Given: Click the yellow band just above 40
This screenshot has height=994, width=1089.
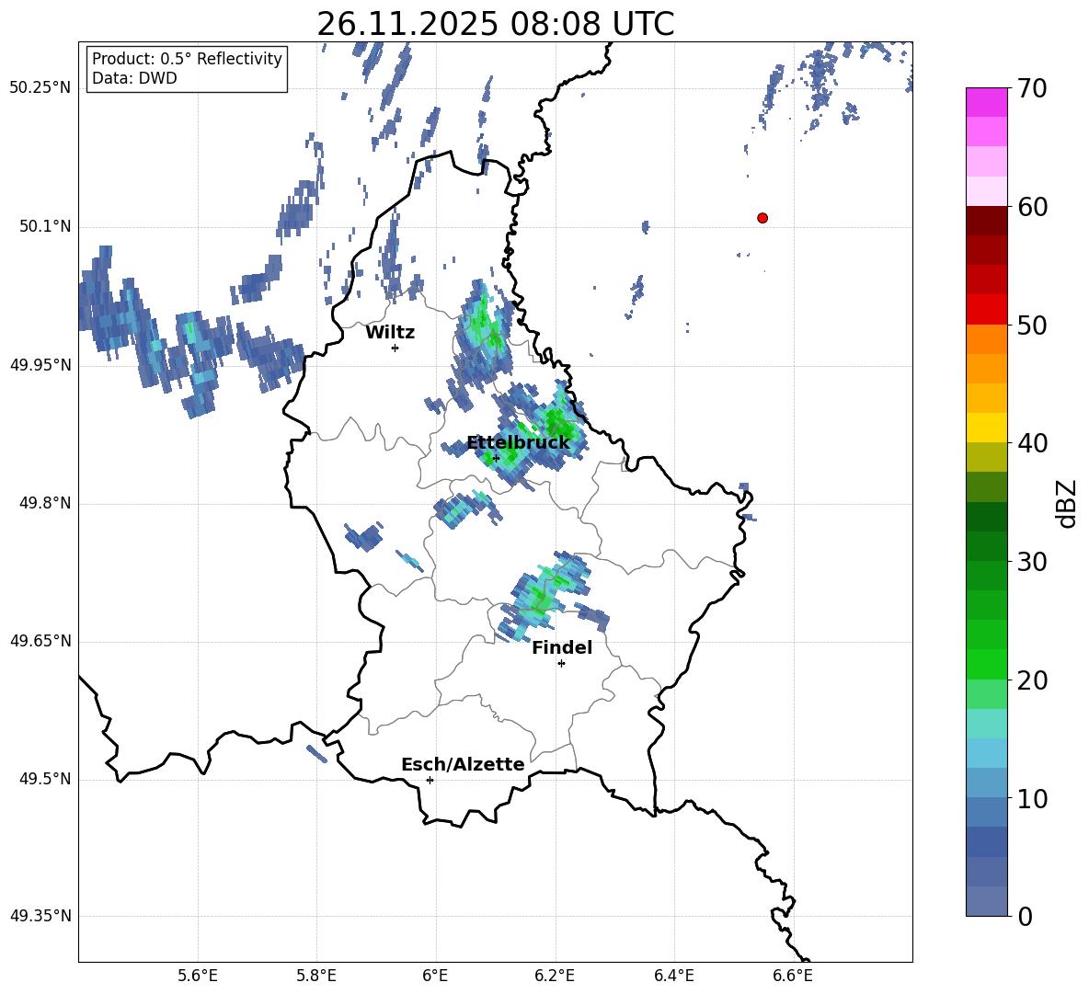Looking at the screenshot, I should click(x=987, y=428).
